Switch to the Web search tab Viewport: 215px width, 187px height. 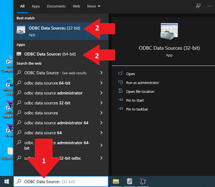tap(76, 6)
